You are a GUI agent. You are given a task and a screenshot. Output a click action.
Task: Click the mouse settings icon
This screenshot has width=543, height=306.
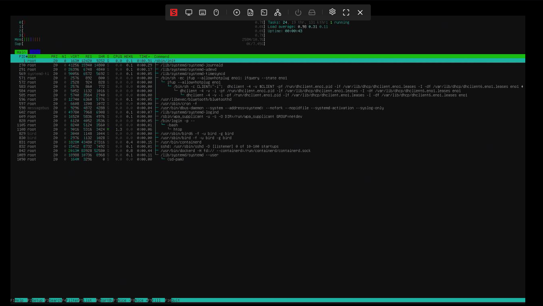click(x=216, y=12)
